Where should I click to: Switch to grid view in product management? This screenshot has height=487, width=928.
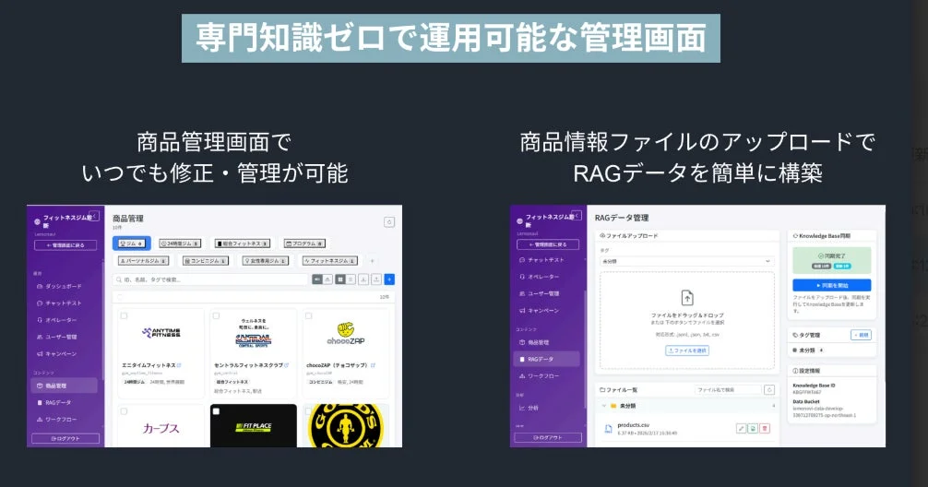(340, 279)
